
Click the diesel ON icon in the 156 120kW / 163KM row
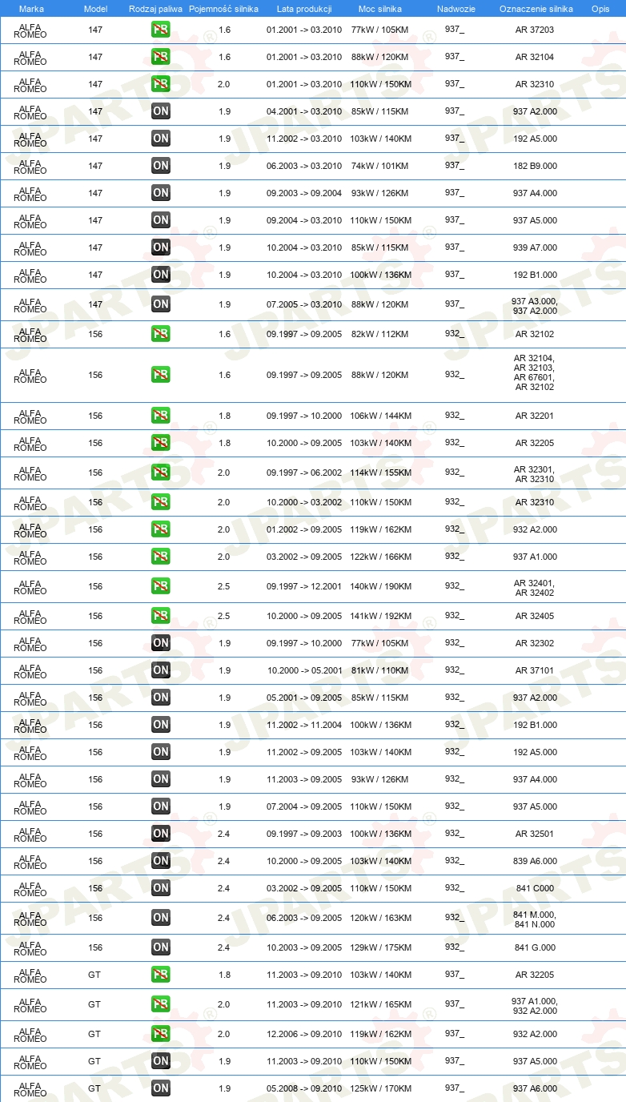161,919
